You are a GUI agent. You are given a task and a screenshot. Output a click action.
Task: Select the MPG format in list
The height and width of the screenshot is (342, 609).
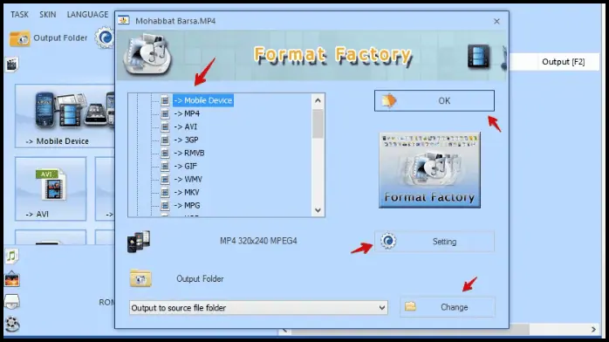point(187,205)
